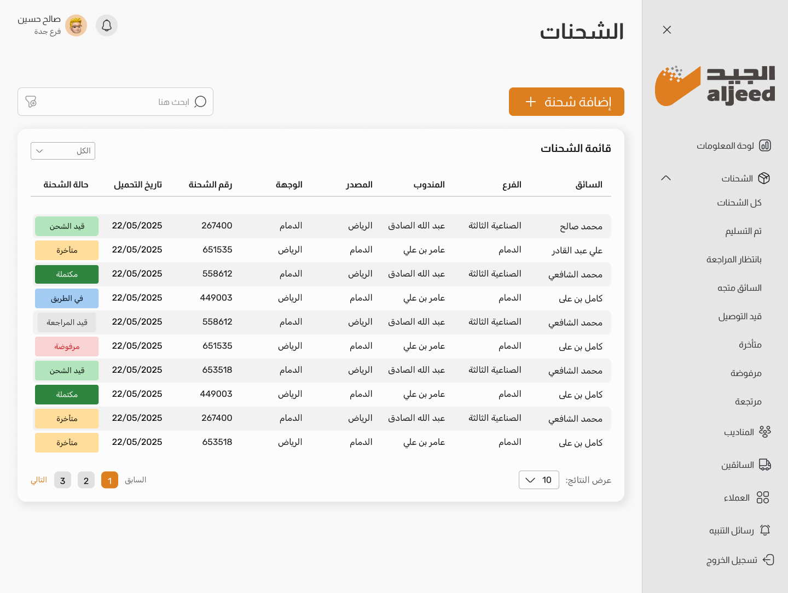Click user avatar of صالح حسين
The width and height of the screenshot is (788, 593).
click(76, 26)
